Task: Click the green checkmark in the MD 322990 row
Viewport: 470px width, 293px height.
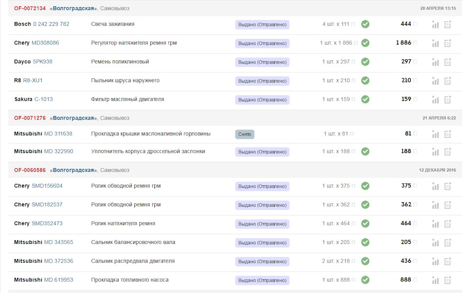Action: point(365,151)
